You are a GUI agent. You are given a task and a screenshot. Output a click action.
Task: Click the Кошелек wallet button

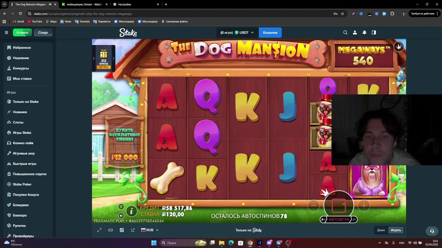[270, 32]
